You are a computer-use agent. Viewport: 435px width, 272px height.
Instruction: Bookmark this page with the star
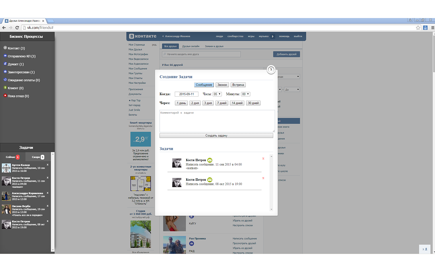click(x=418, y=28)
